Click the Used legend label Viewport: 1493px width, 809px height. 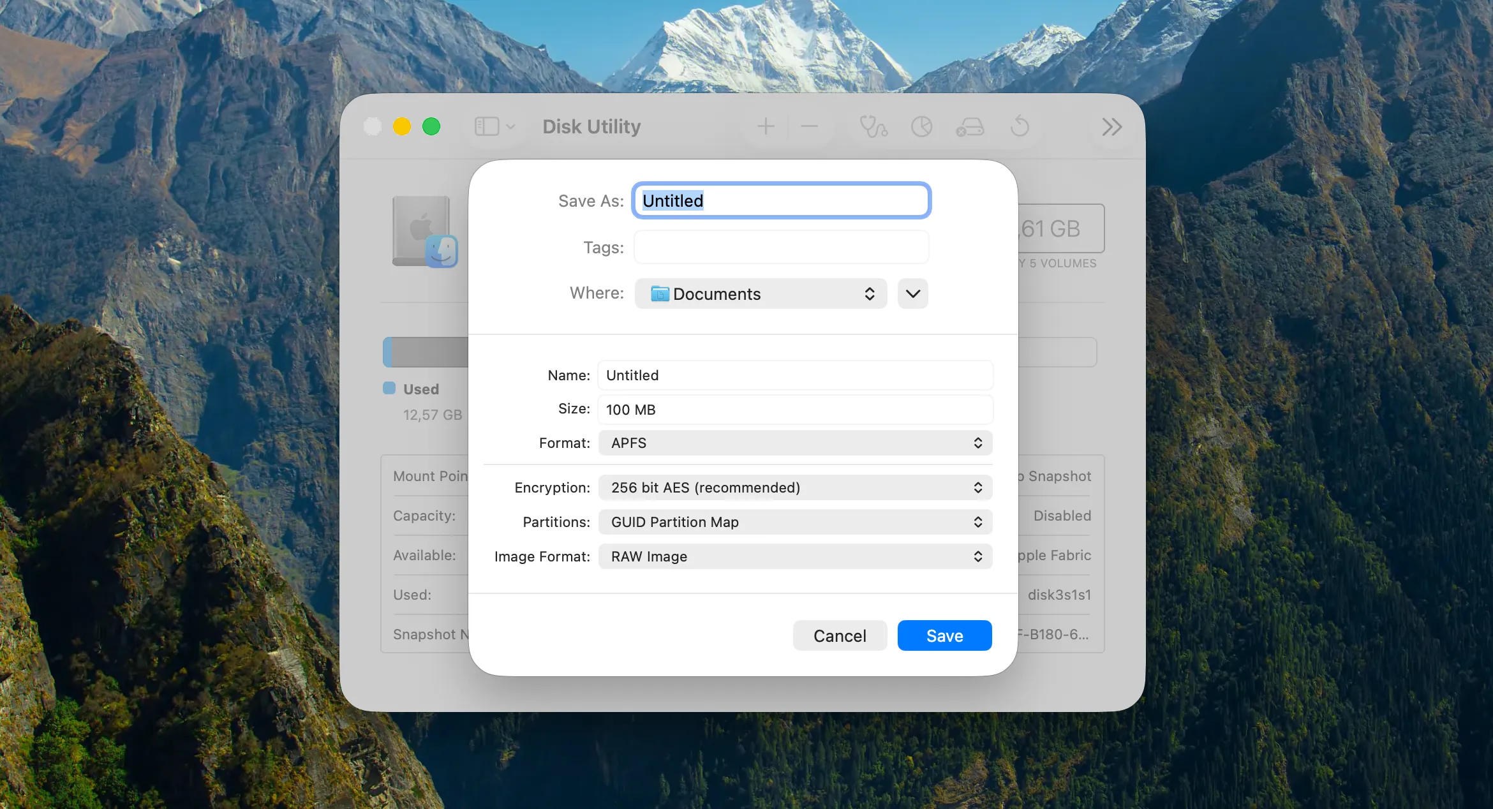pos(421,389)
